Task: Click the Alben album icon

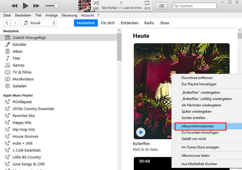Action: 7,51
